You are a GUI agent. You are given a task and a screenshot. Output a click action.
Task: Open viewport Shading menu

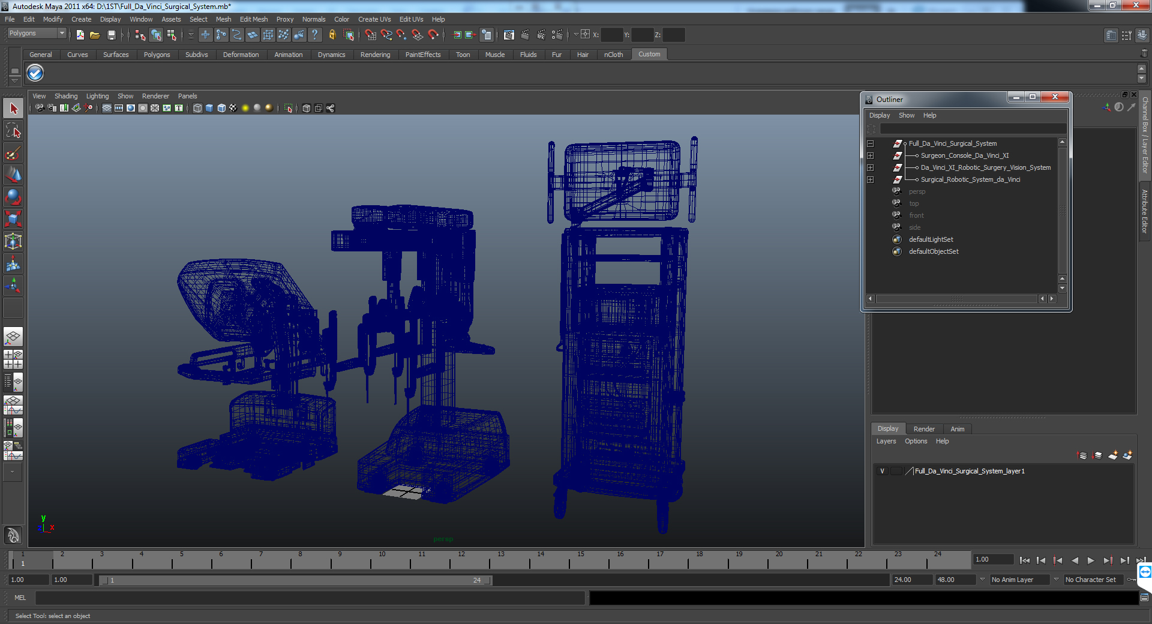point(66,96)
